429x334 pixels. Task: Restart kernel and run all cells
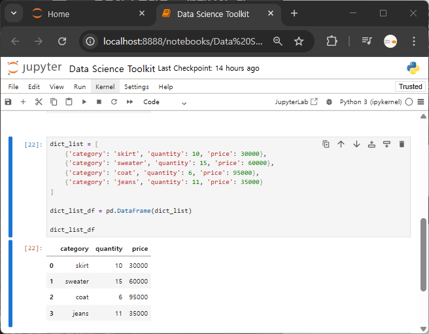129,102
